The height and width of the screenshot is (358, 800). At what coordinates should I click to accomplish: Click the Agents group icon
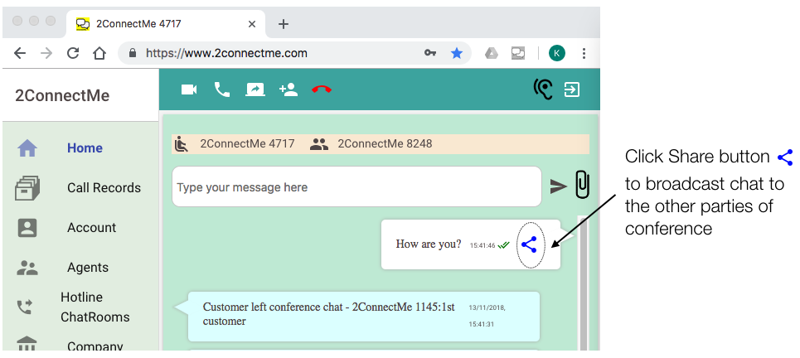[x=27, y=268]
